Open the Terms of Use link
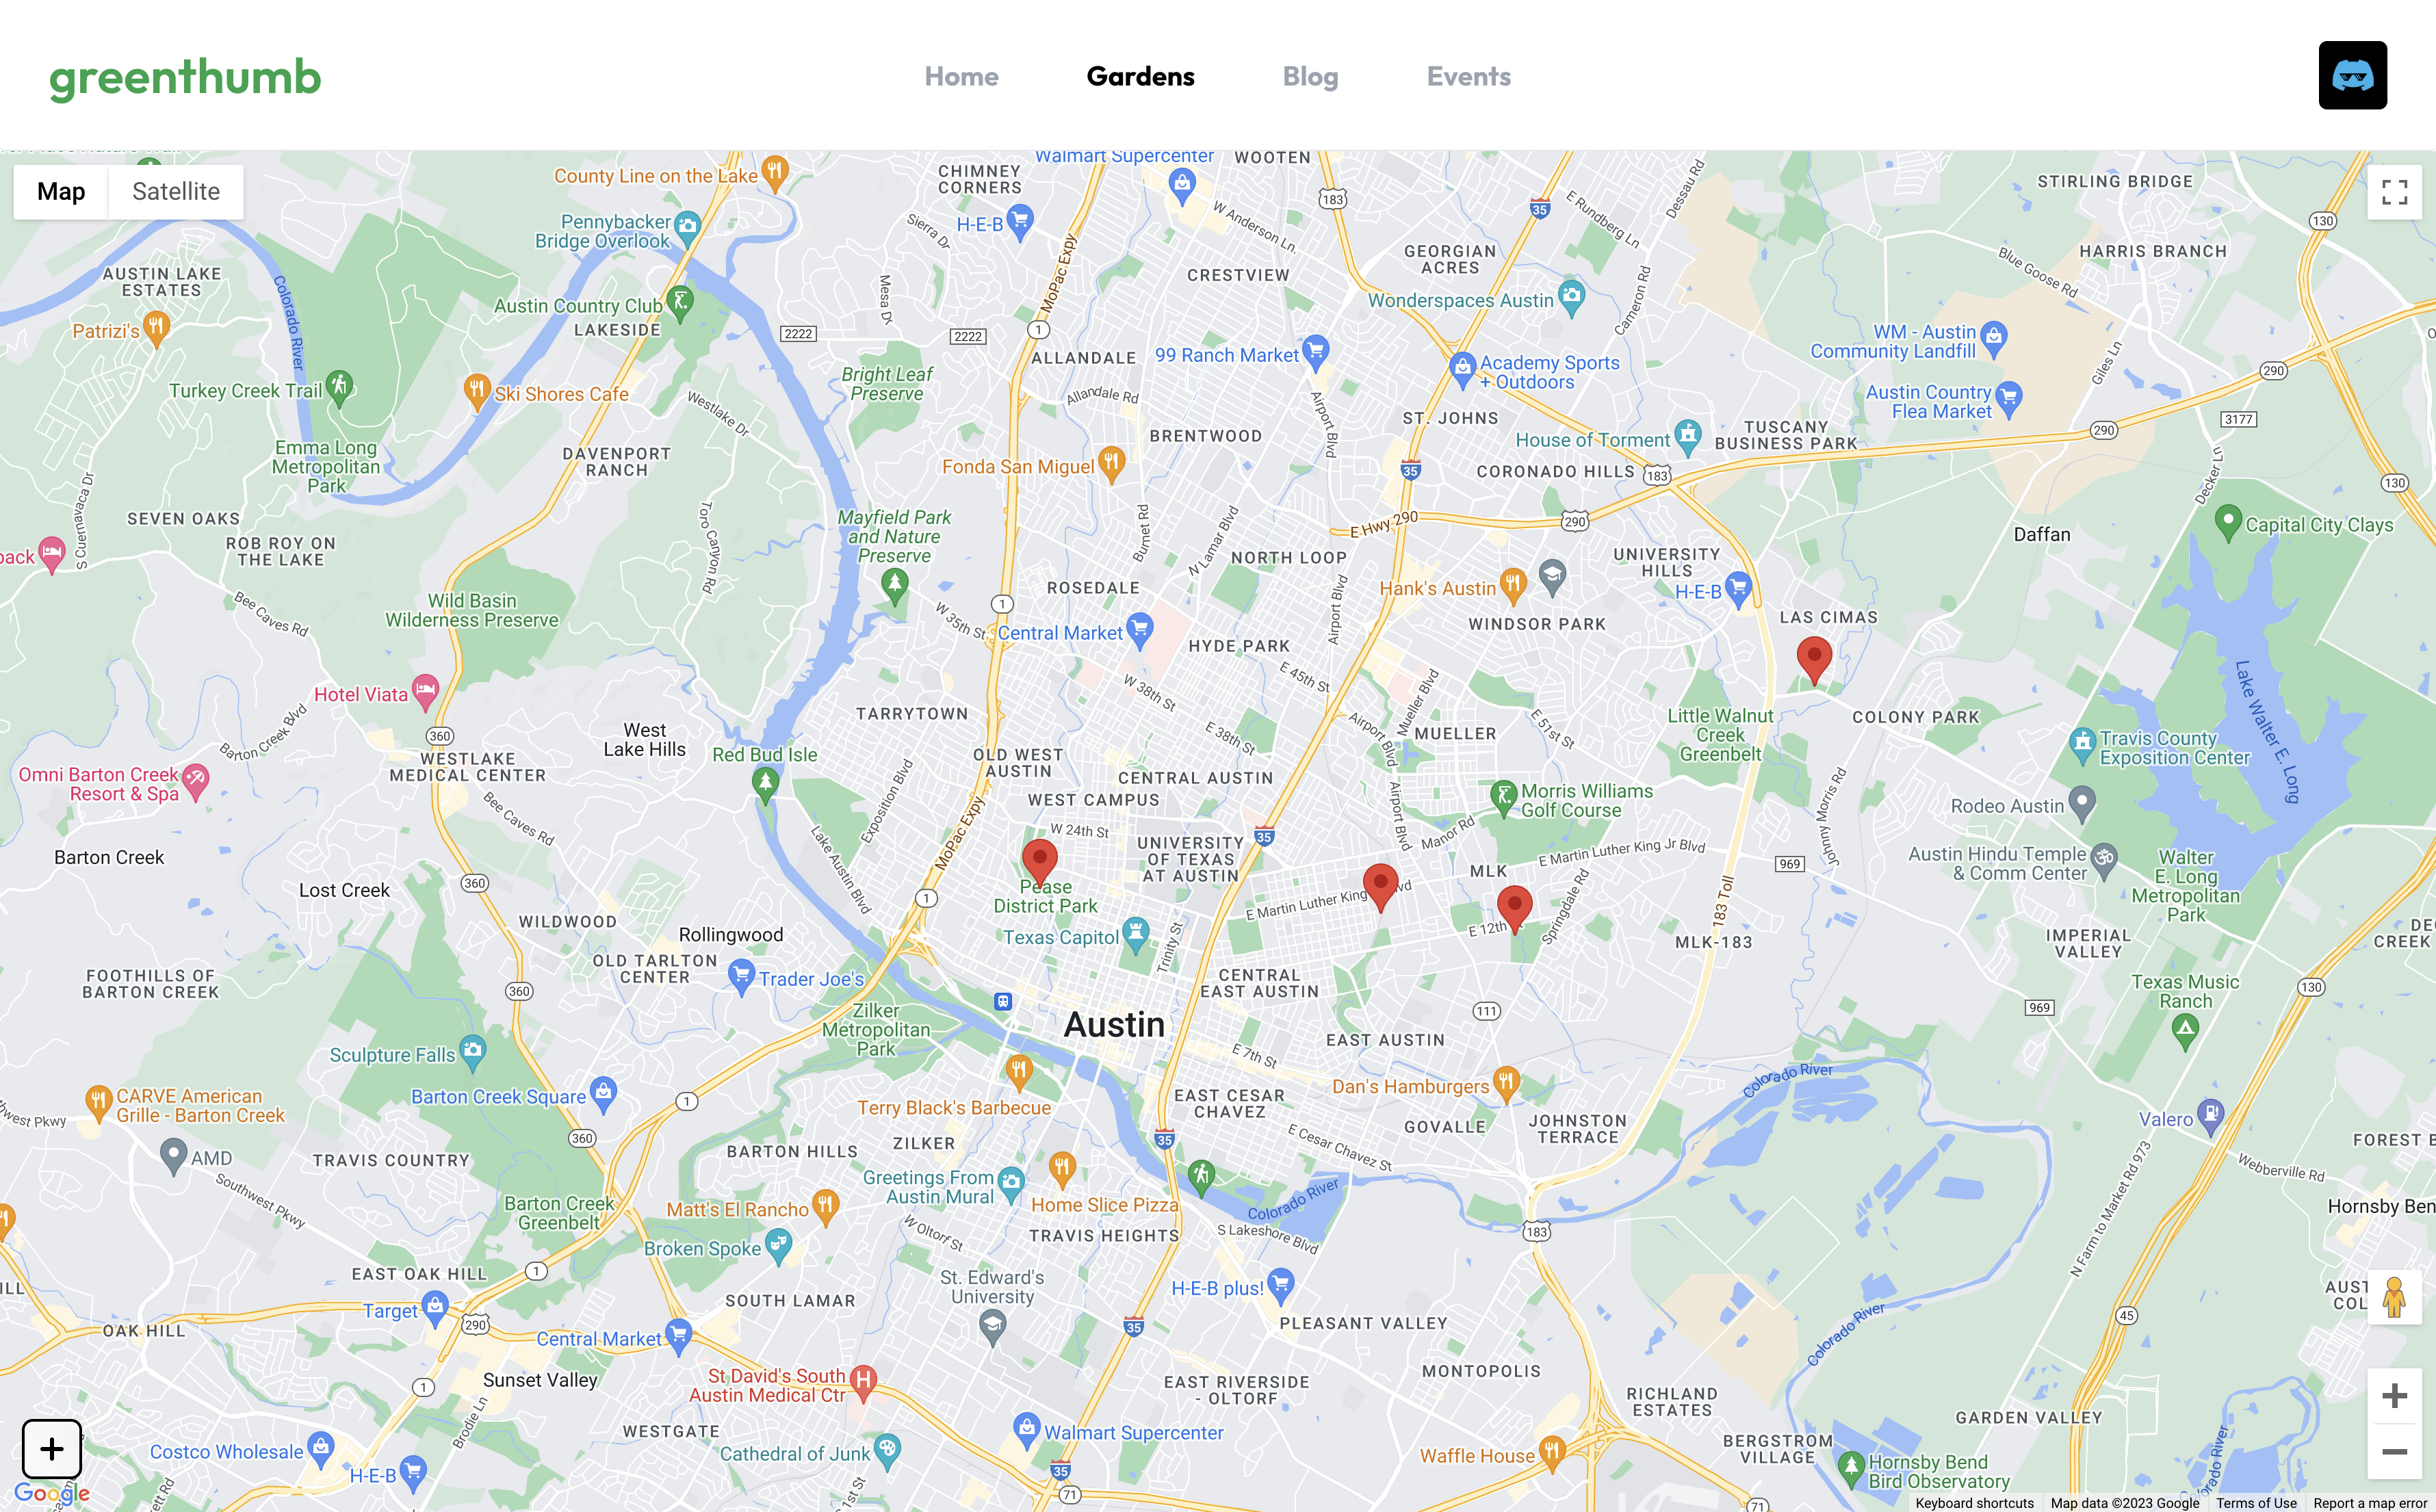 point(2256,1503)
